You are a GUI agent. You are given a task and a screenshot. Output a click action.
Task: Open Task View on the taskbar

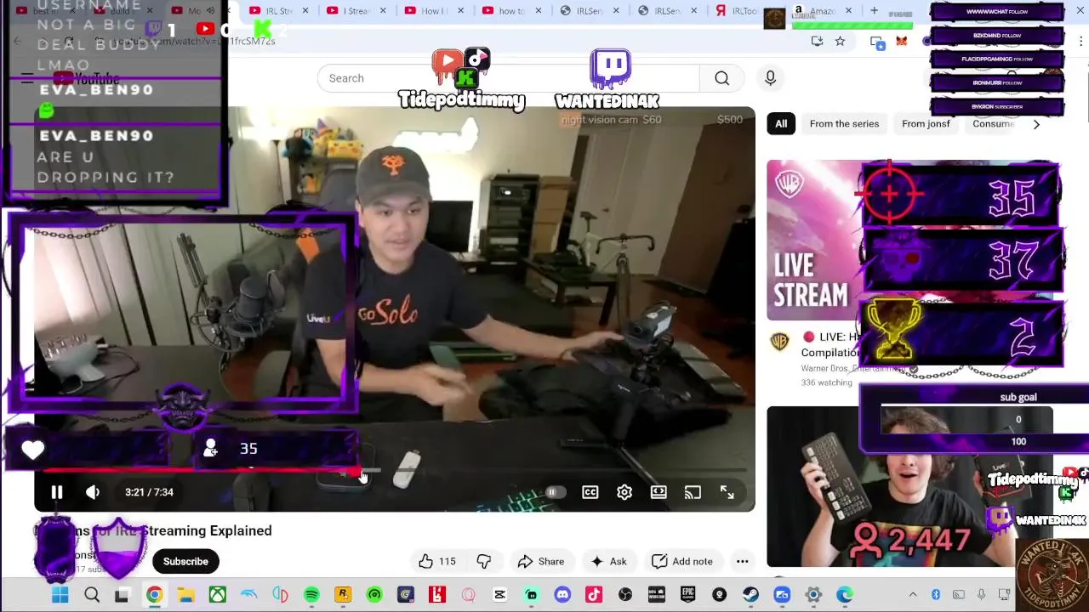[x=122, y=595]
